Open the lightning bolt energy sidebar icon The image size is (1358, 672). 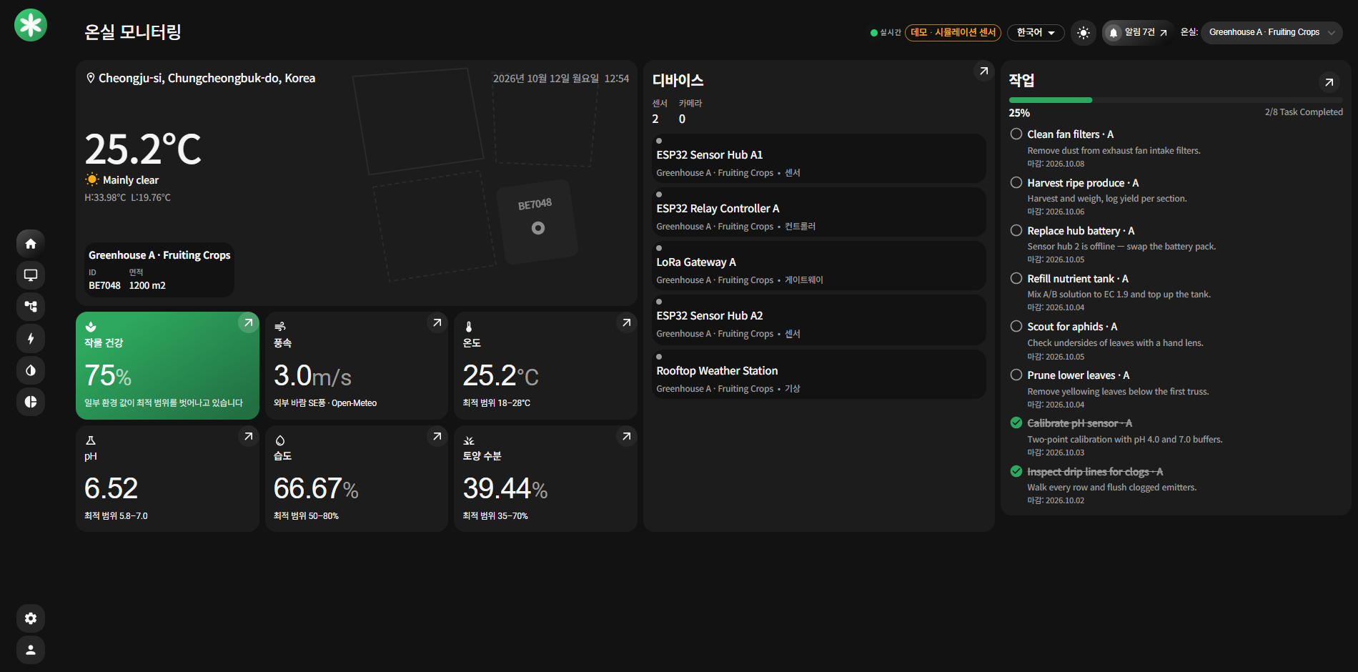pyautogui.click(x=31, y=339)
